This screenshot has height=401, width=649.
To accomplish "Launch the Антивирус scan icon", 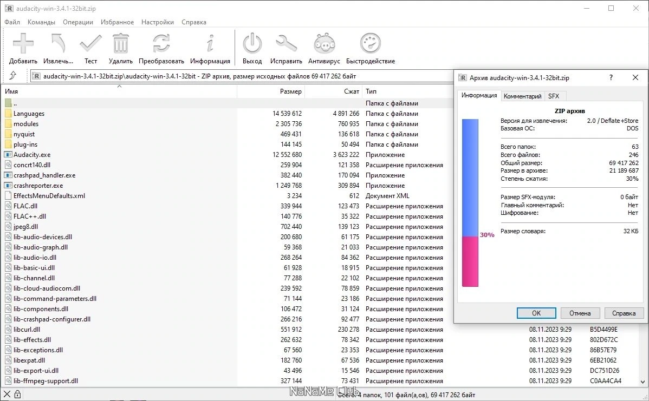I will 324,43.
